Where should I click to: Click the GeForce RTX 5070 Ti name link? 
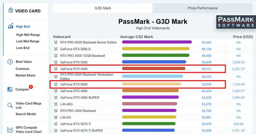76,124
